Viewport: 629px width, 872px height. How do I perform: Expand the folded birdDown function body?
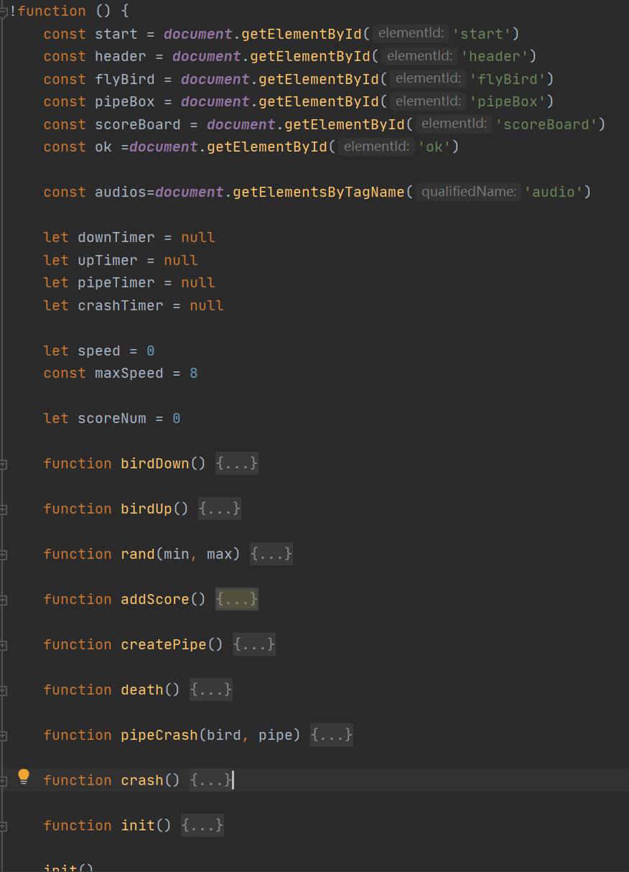237,464
